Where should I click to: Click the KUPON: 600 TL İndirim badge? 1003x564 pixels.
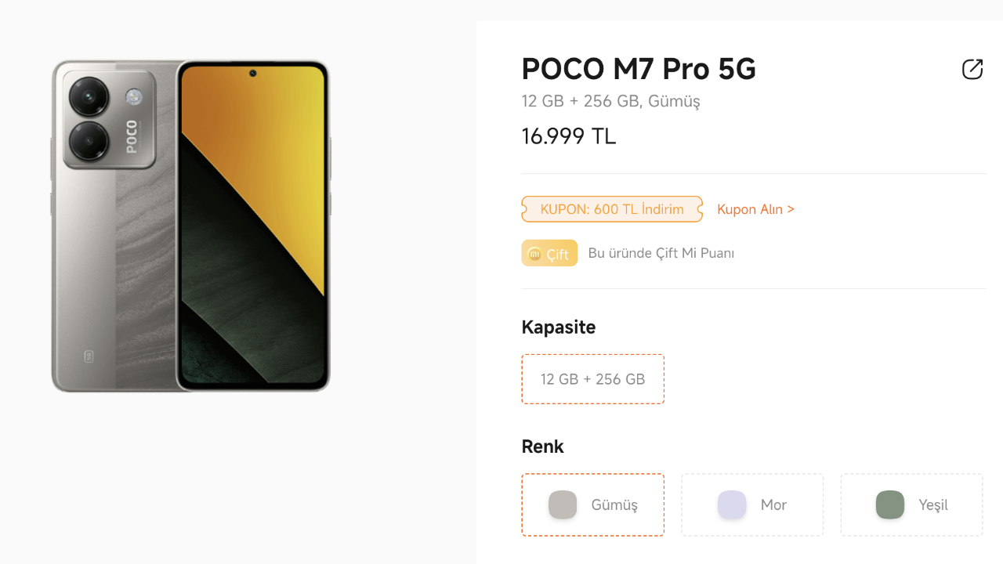coord(612,209)
